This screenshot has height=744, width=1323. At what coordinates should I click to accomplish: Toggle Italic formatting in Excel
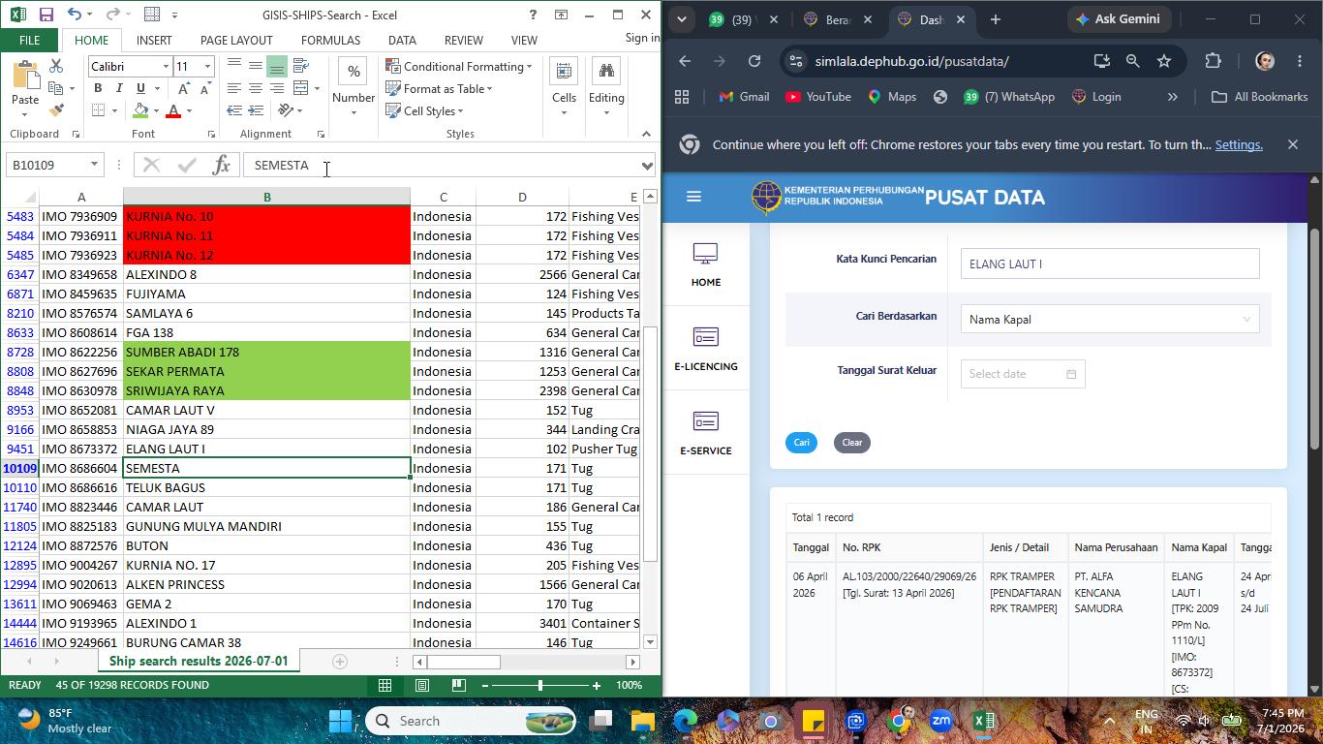tap(118, 88)
